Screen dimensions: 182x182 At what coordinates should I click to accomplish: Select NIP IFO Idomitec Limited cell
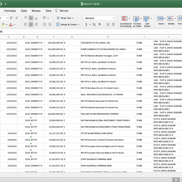click(x=108, y=140)
